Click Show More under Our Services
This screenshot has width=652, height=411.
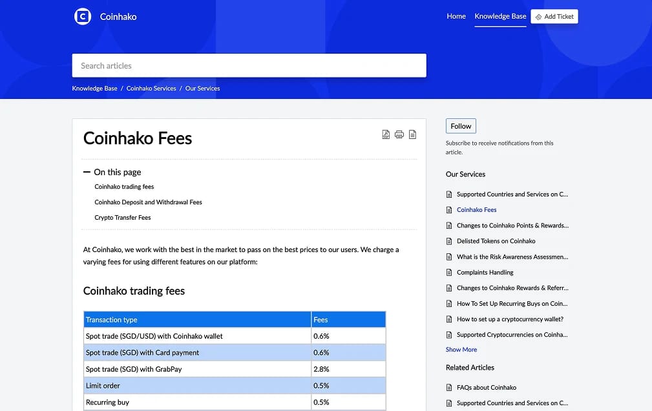click(x=461, y=350)
